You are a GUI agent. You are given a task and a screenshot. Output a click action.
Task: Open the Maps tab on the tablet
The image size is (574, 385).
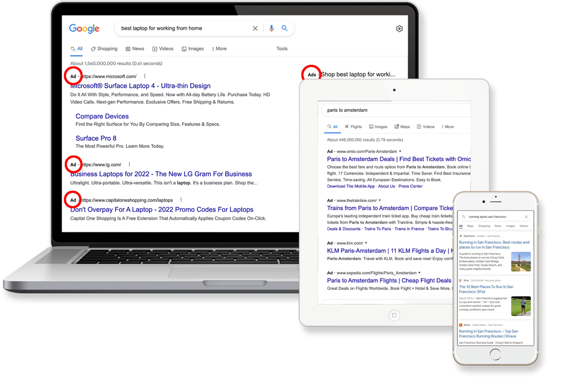click(402, 127)
